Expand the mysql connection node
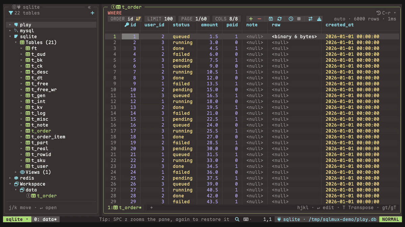 [10, 31]
